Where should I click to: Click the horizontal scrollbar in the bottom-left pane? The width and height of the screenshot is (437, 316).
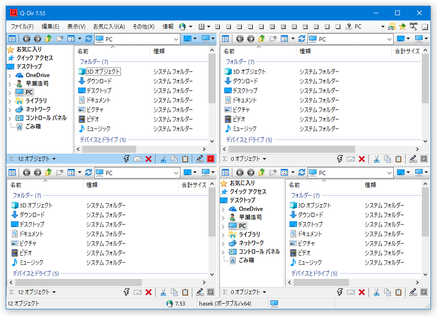coord(79,282)
